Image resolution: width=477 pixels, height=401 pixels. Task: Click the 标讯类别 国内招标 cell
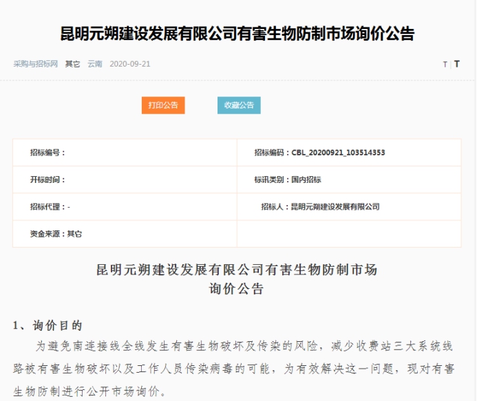pyautogui.click(x=288, y=180)
